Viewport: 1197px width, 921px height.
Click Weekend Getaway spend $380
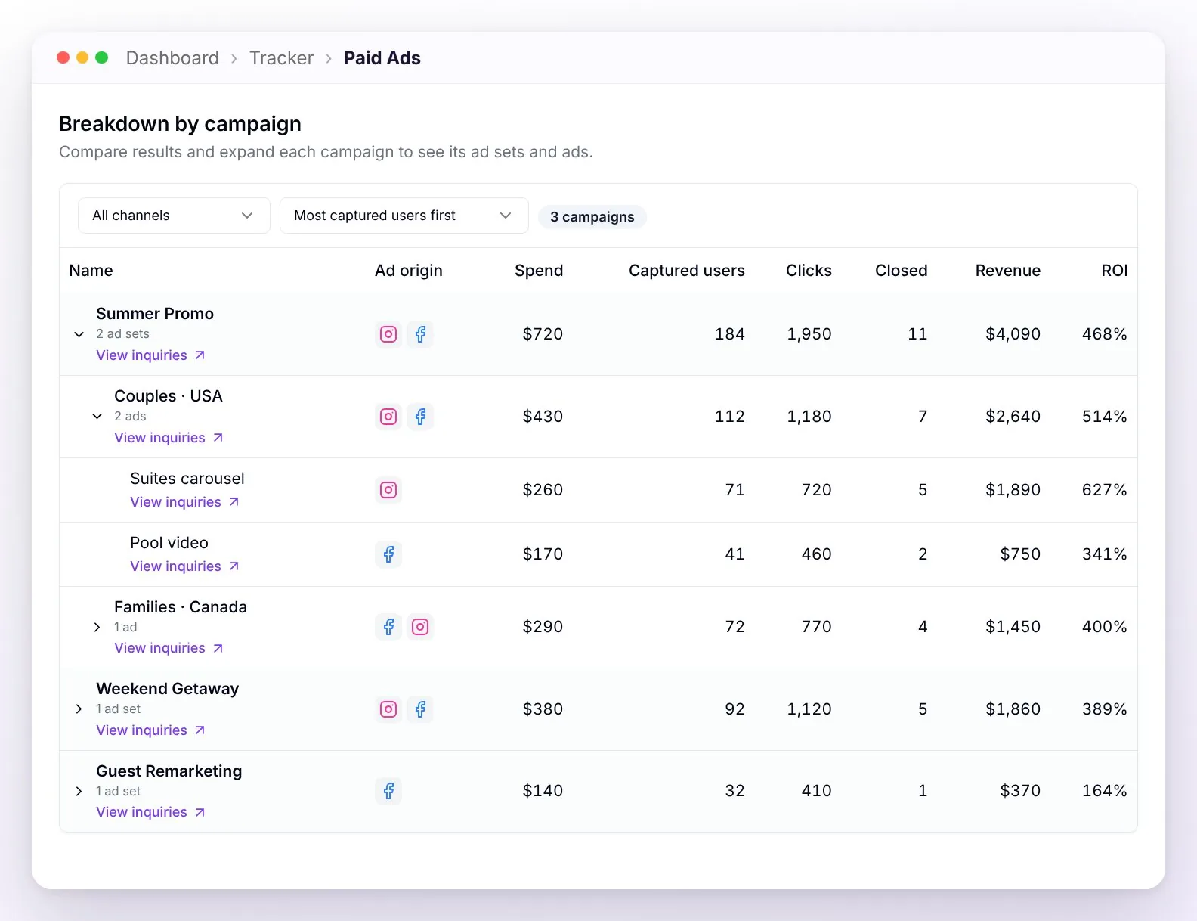point(543,709)
